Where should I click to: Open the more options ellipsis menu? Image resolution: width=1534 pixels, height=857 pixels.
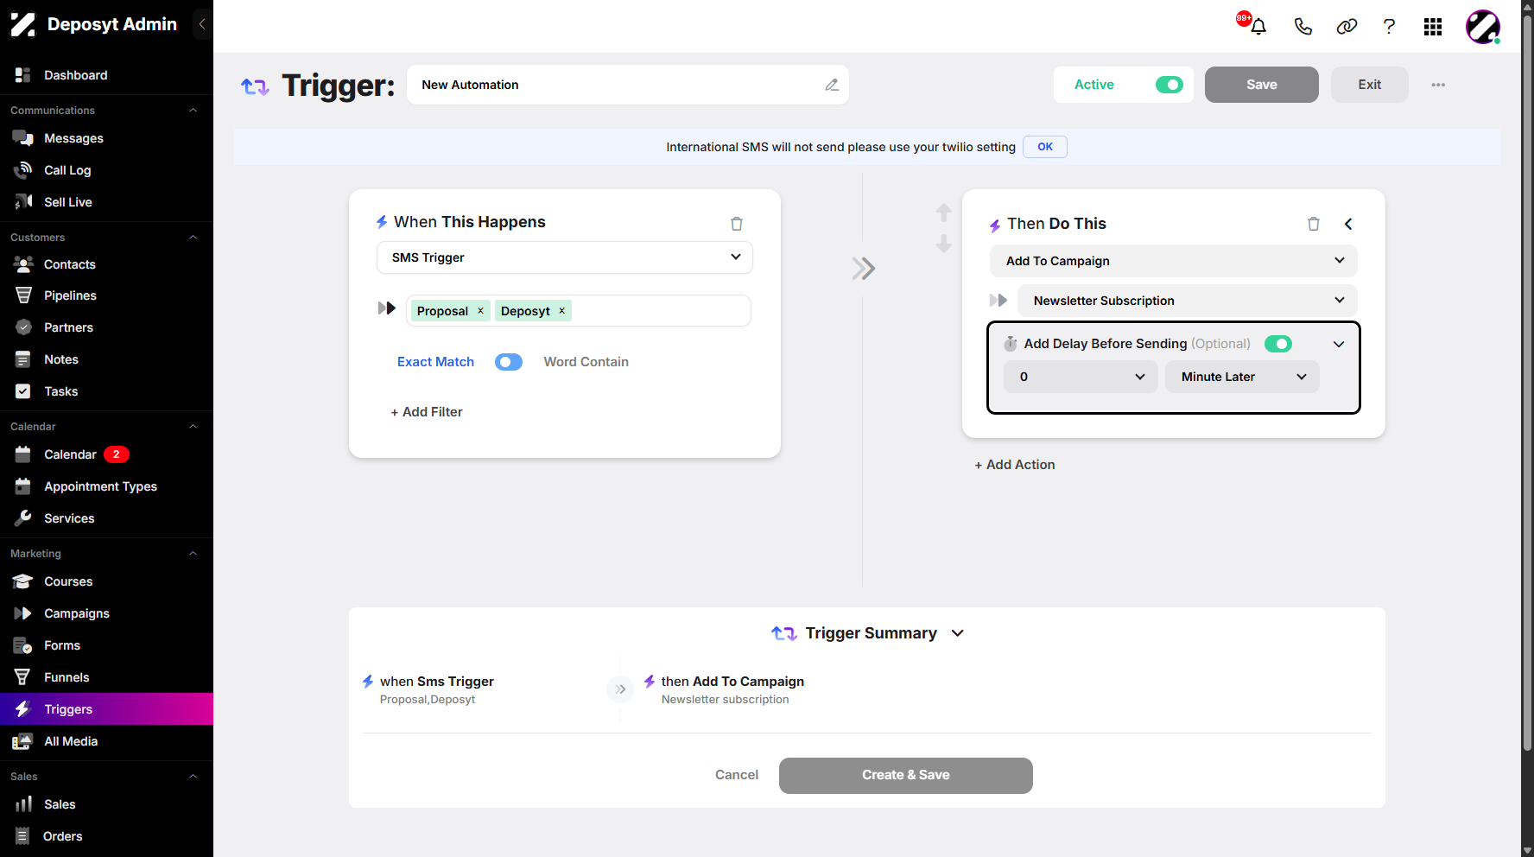coord(1438,85)
